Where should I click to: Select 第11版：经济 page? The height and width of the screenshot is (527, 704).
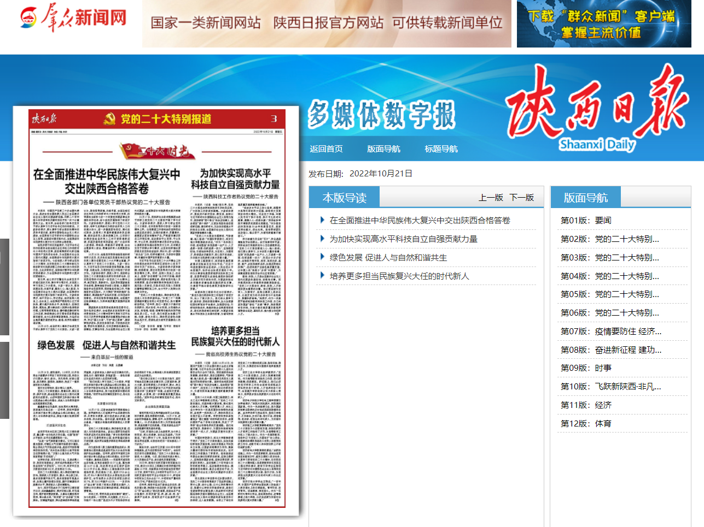tap(586, 405)
